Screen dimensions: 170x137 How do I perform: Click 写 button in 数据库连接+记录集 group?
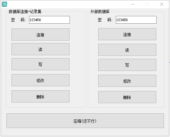click(x=41, y=64)
